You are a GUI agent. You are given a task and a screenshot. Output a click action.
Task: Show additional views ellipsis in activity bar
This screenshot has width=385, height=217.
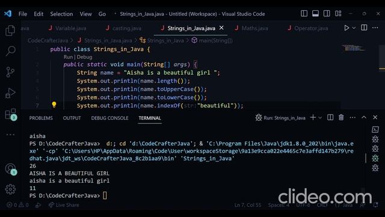10,134
